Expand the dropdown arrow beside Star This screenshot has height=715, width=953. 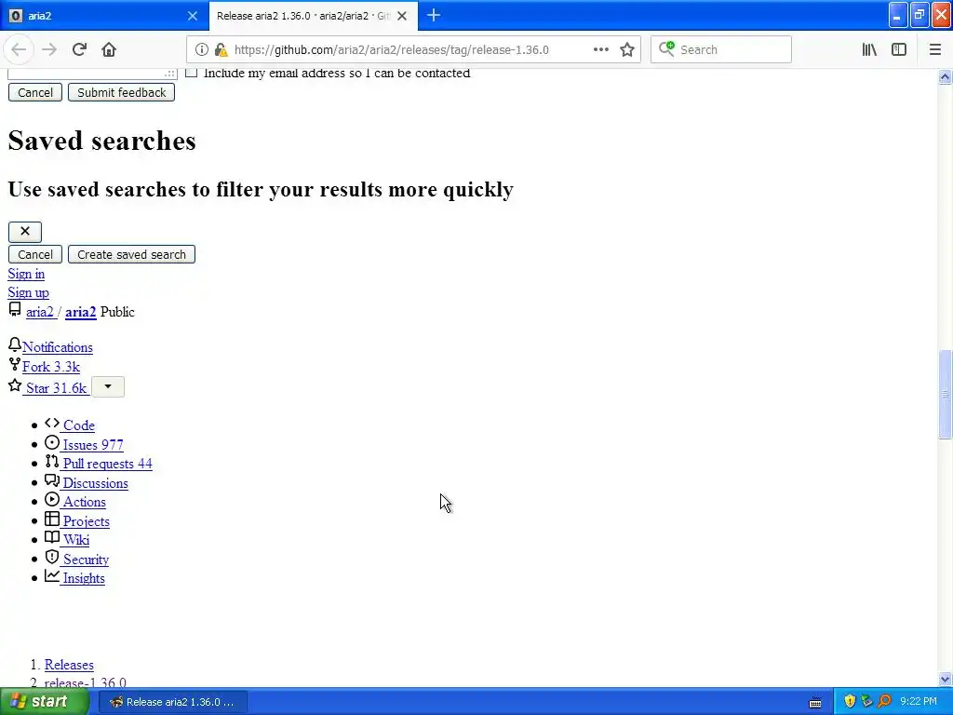[x=108, y=387]
